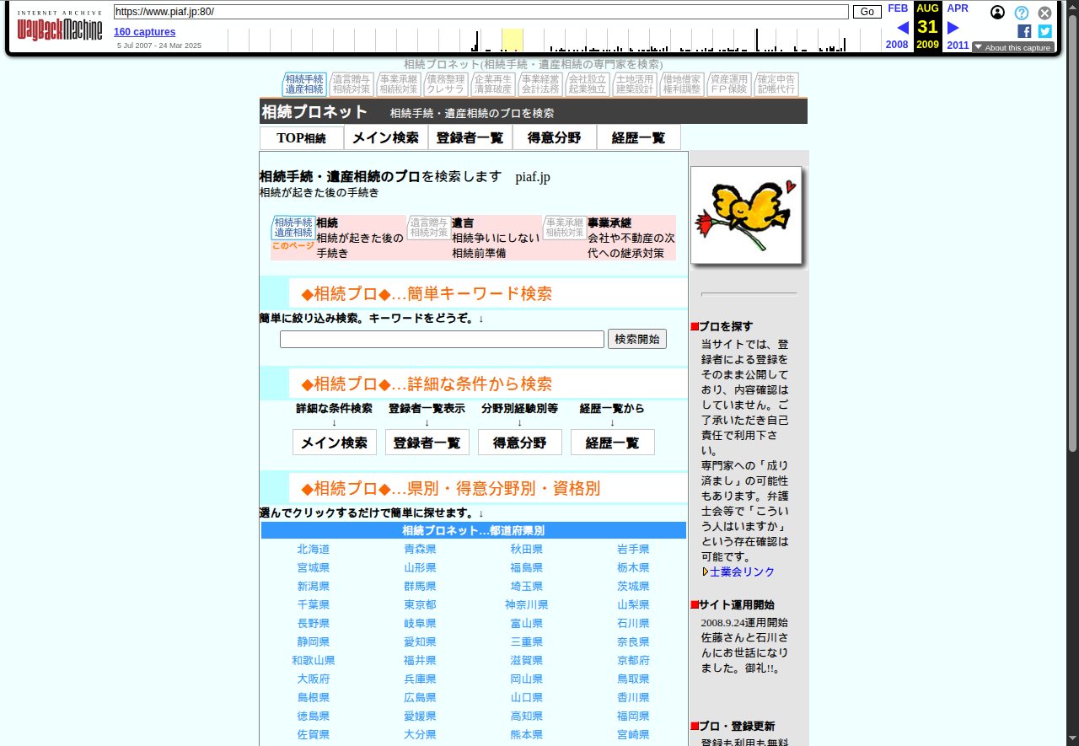Select 2008 in capture timeline

tap(897, 45)
